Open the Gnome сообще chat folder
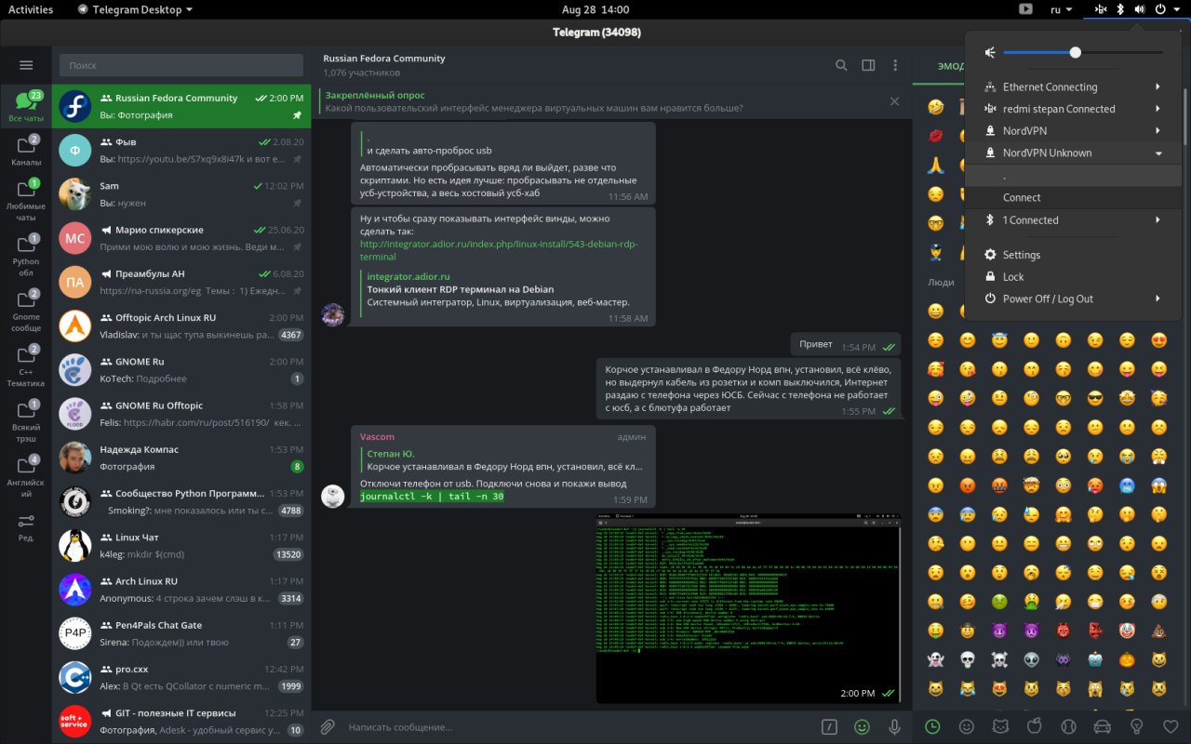Screen dimensions: 1191x744 [26, 312]
